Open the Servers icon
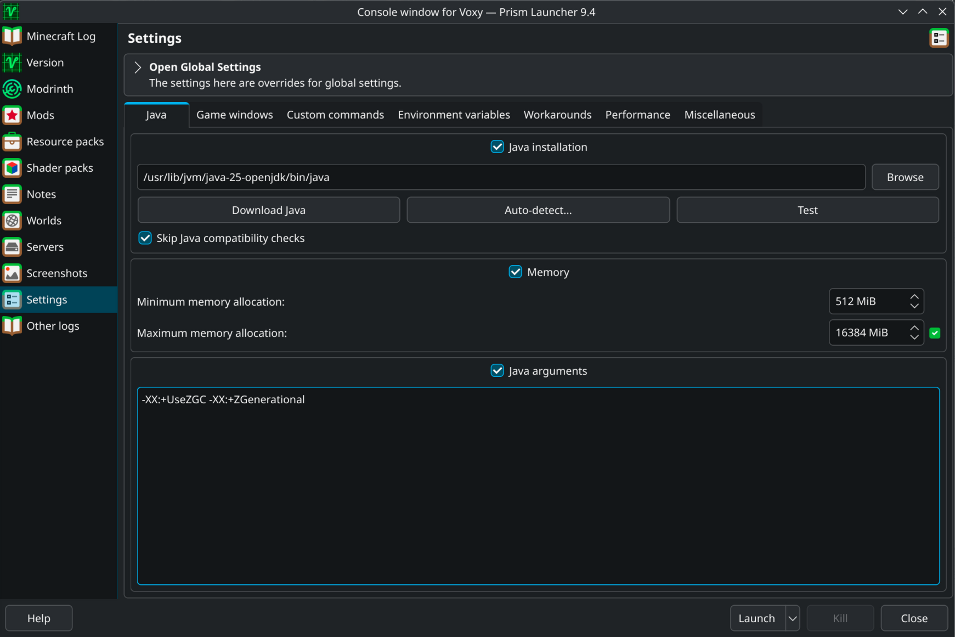Screen dimensions: 955x637 click(x=12, y=247)
